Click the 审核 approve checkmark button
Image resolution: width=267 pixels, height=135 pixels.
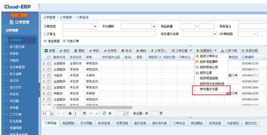pos(94,51)
